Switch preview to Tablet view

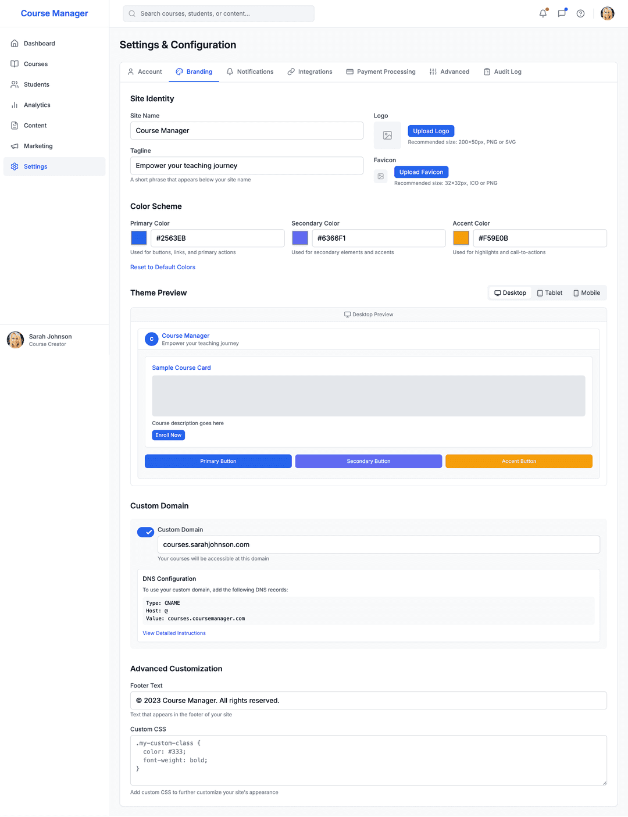(x=549, y=293)
